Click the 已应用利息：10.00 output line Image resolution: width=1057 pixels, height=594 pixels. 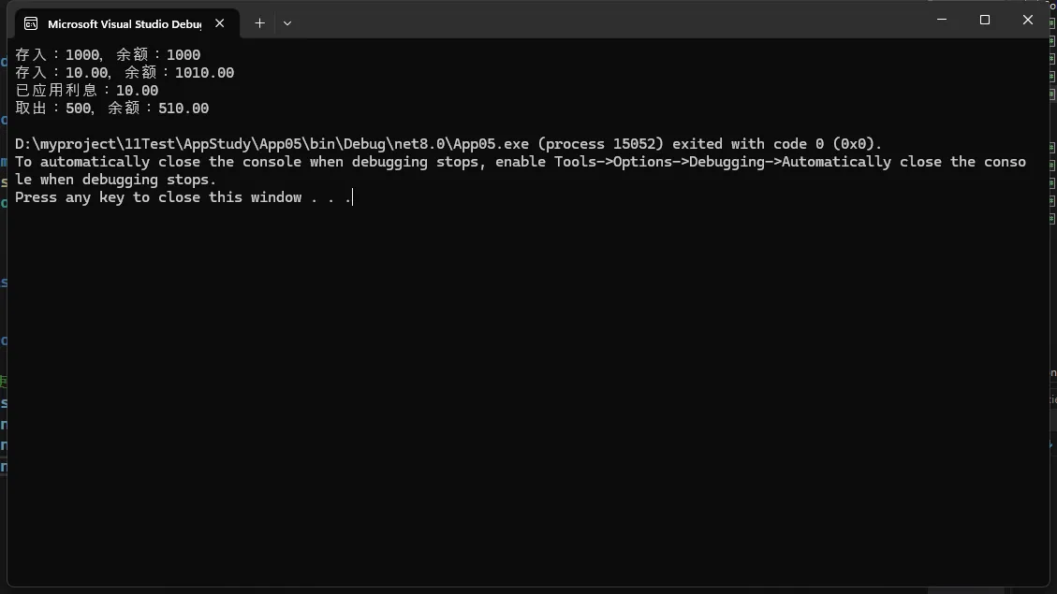click(x=87, y=90)
